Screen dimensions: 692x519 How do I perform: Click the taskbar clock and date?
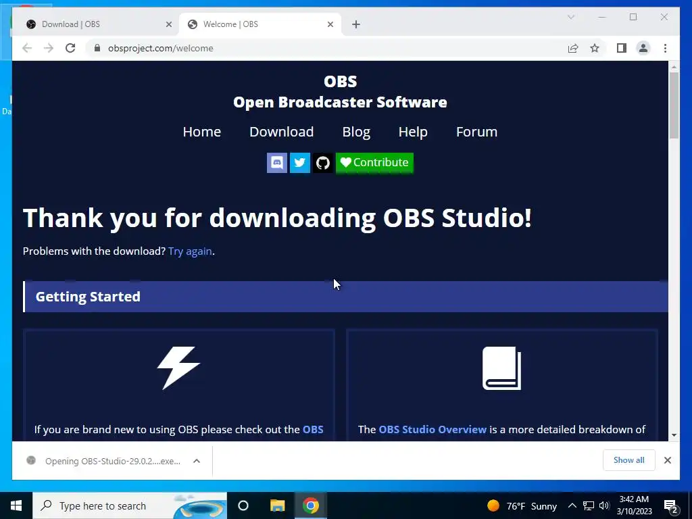[634, 505]
